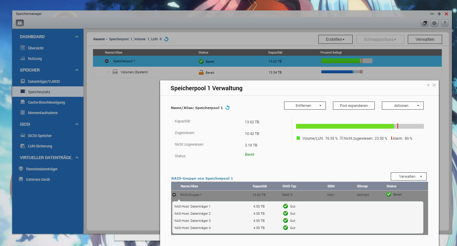
Task: Click the Remotedatenträger icon
Action: tap(21, 169)
